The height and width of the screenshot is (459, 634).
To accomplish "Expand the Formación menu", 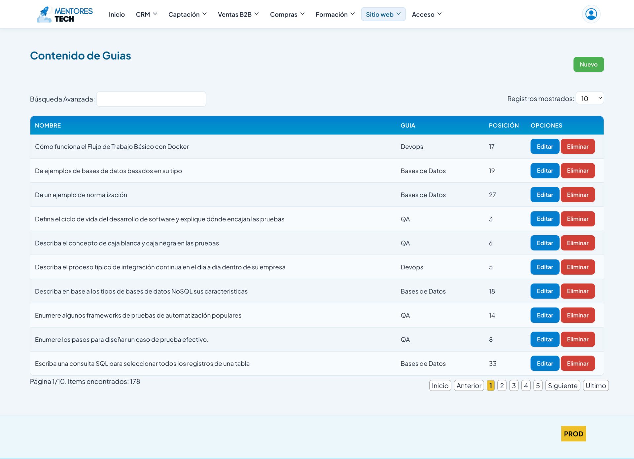I will point(335,15).
